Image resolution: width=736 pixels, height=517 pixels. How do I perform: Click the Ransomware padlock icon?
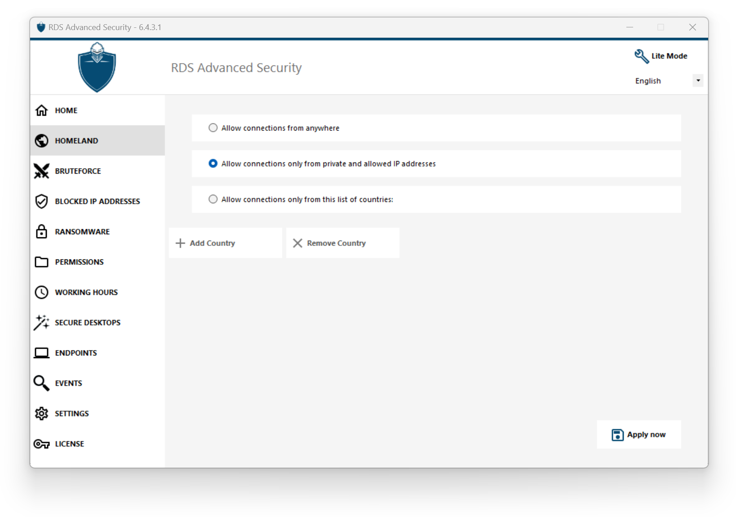click(x=41, y=232)
